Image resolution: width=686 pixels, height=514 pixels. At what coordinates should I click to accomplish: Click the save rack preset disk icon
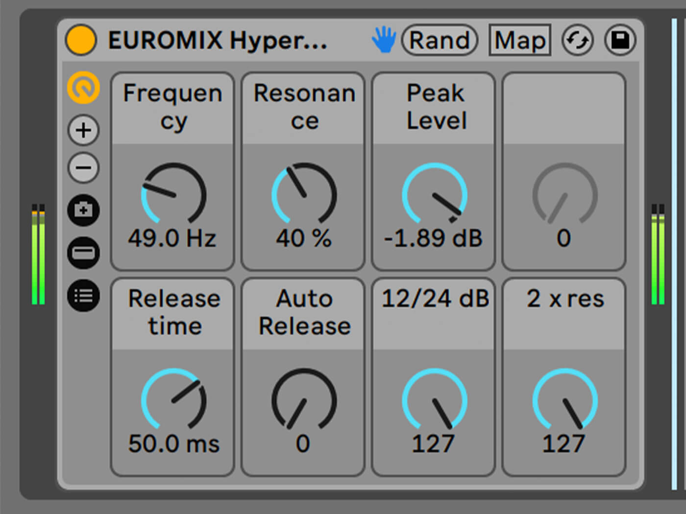pyautogui.click(x=619, y=40)
